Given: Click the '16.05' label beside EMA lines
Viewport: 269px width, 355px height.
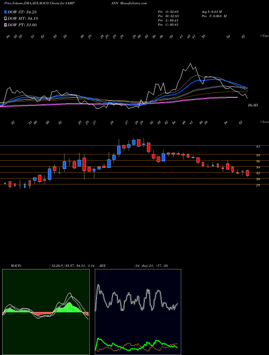Looking at the screenshot, I should tap(253, 105).
